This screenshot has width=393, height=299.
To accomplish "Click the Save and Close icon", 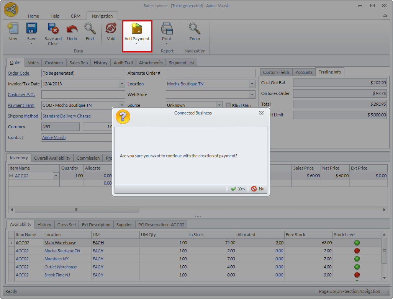I will click(53, 29).
